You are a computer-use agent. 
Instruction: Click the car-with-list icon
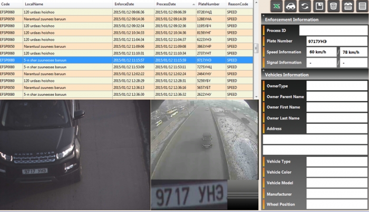[x=348, y=6]
